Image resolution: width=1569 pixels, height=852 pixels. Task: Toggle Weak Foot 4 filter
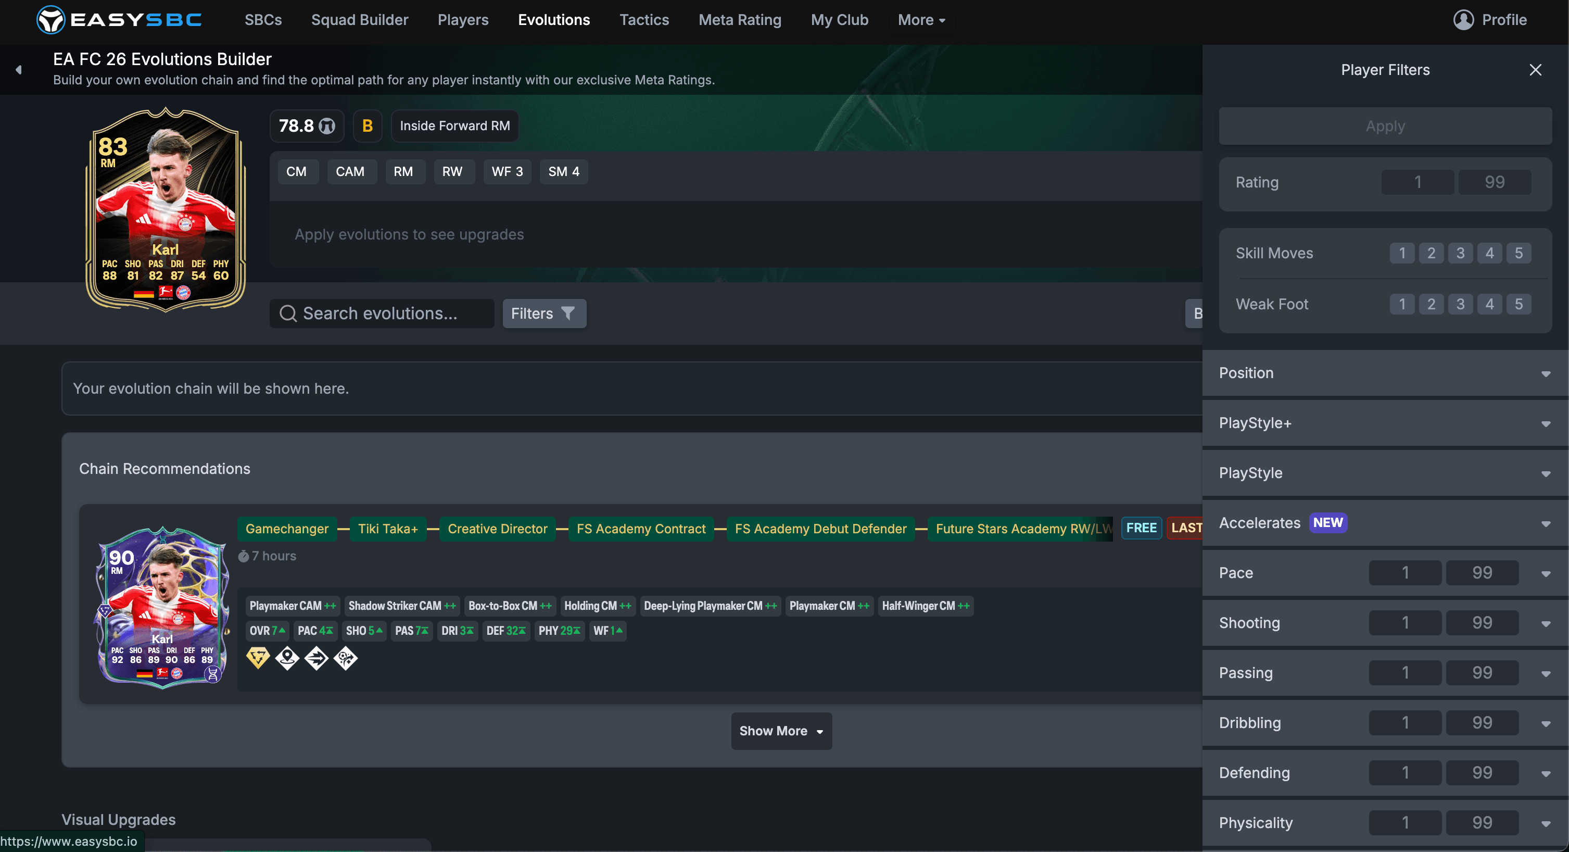(x=1489, y=304)
